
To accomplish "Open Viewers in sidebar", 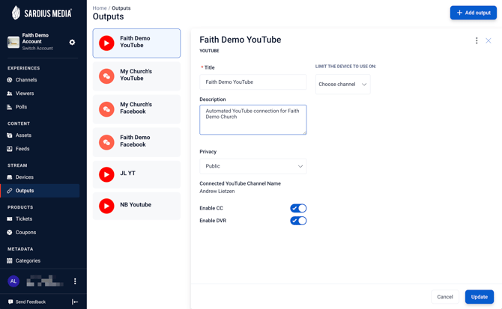I will click(25, 94).
